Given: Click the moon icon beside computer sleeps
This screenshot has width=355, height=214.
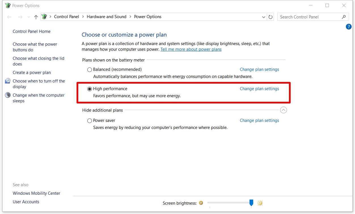Looking at the screenshot, I should tap(8, 95).
